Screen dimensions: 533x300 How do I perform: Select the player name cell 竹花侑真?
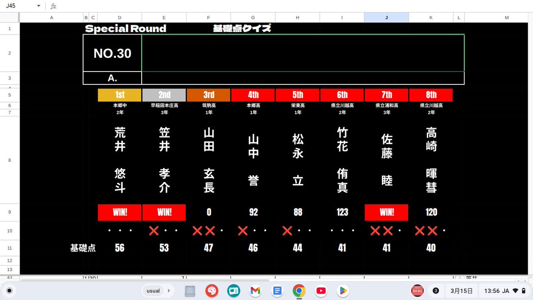pyautogui.click(x=342, y=160)
